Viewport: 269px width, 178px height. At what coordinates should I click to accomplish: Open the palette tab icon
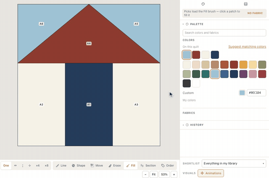pos(203,4)
